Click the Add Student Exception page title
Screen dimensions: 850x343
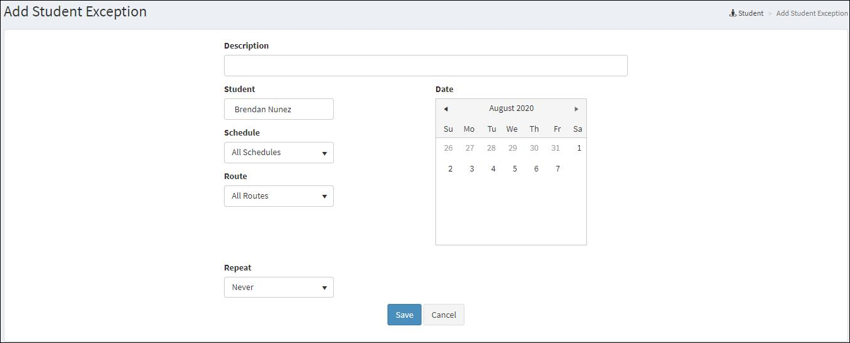click(x=75, y=12)
